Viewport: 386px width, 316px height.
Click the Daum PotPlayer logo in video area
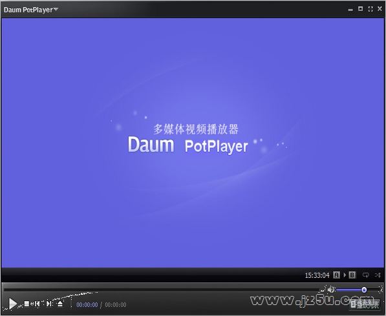[188, 145]
